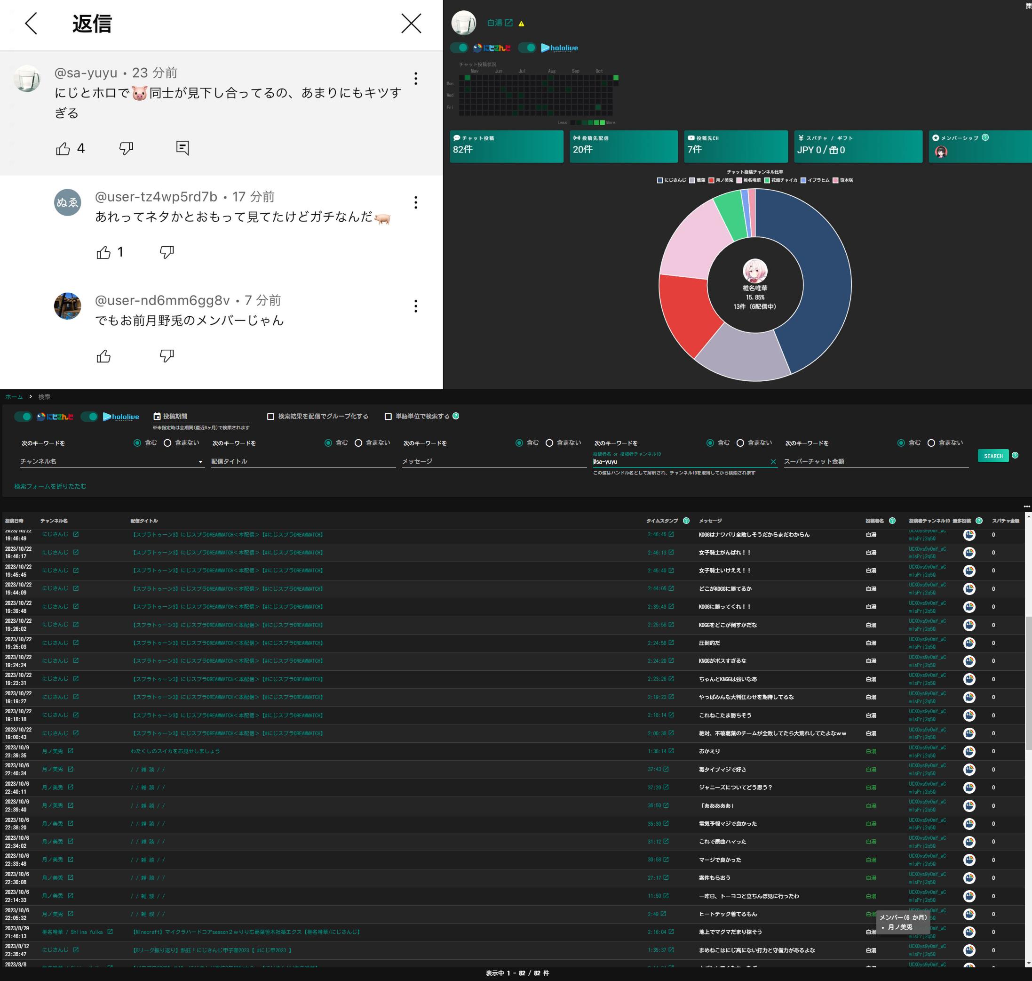
Task: Dislike the @user-tz4wp5rd7b reply
Action: (x=167, y=252)
